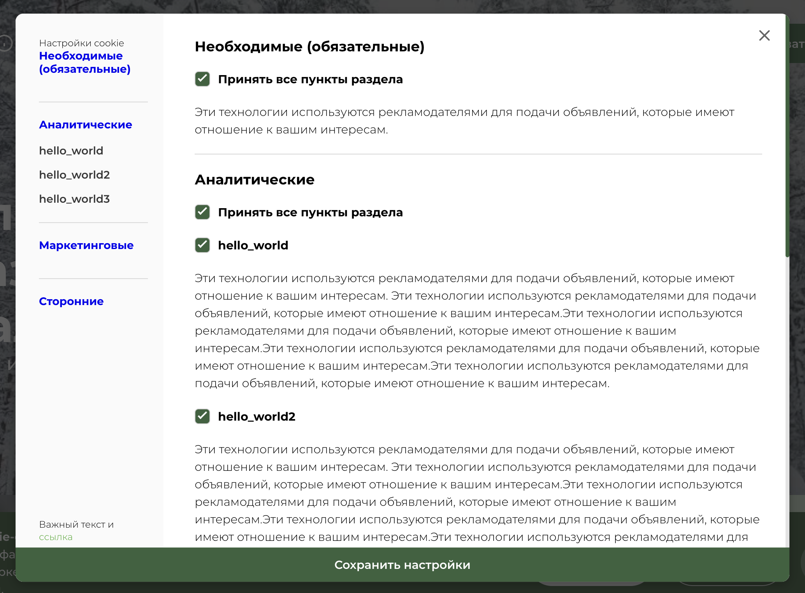The image size is (805, 593).
Task: Close the cookie settings dialog
Action: click(764, 36)
